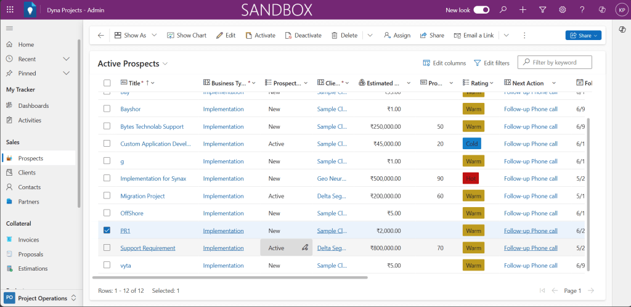Screen dimensions: 631x307
Task: Open the settings gear icon
Action: (x=562, y=10)
